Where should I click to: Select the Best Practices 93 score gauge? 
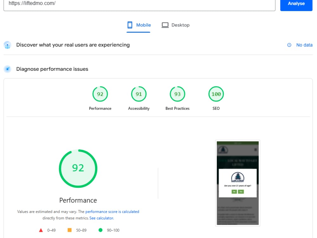point(177,94)
